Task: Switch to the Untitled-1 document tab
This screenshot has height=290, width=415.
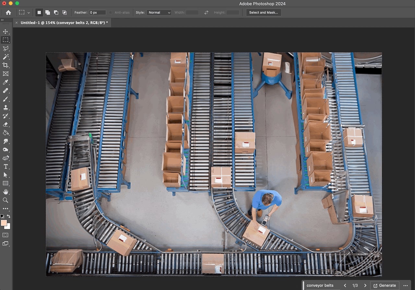Action: (x=64, y=23)
